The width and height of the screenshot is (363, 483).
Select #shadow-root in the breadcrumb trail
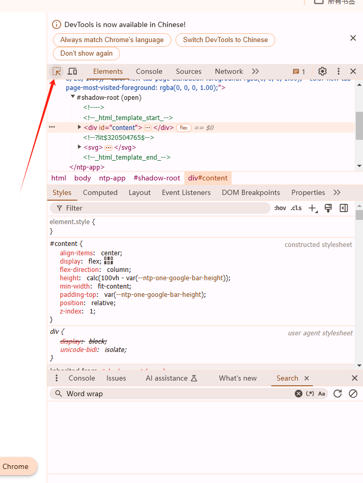coord(157,178)
